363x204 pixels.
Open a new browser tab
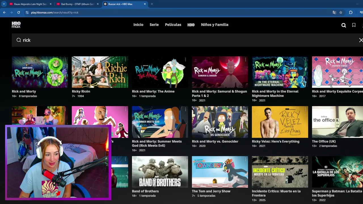(152, 4)
